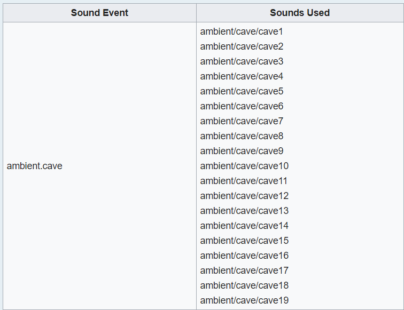Click the ambient/cave/cave17 entry

(244, 271)
